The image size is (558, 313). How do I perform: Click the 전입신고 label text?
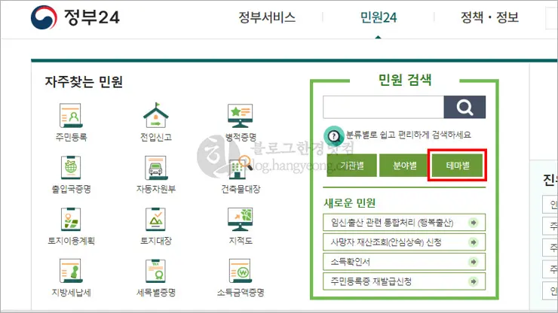point(156,137)
